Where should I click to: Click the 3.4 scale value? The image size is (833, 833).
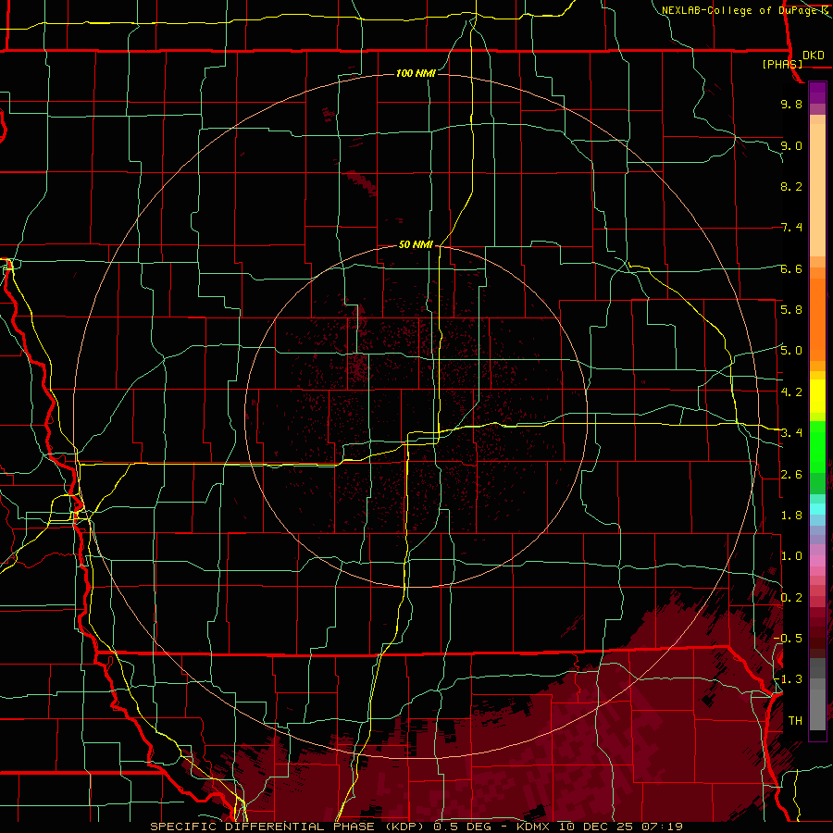pos(791,433)
